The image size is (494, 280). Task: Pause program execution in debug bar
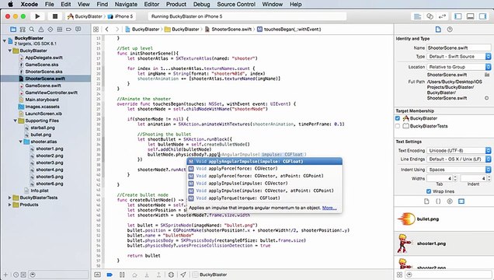[122, 275]
